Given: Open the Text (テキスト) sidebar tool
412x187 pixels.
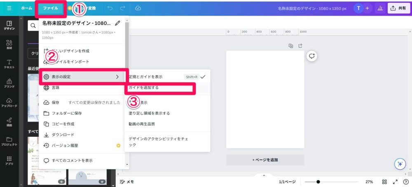Looking at the screenshot, I should click(x=9, y=64).
